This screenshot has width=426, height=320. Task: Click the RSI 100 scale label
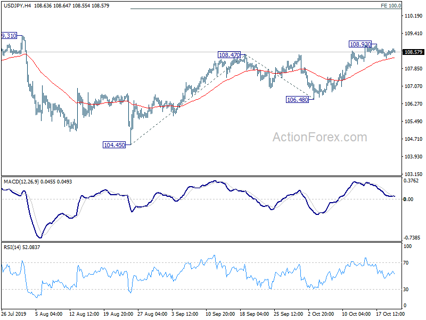coord(407,246)
